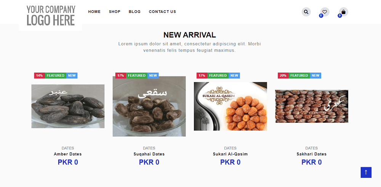This screenshot has height=187, width=381.
Task: Click the company logo placeholder
Action: (x=51, y=16)
